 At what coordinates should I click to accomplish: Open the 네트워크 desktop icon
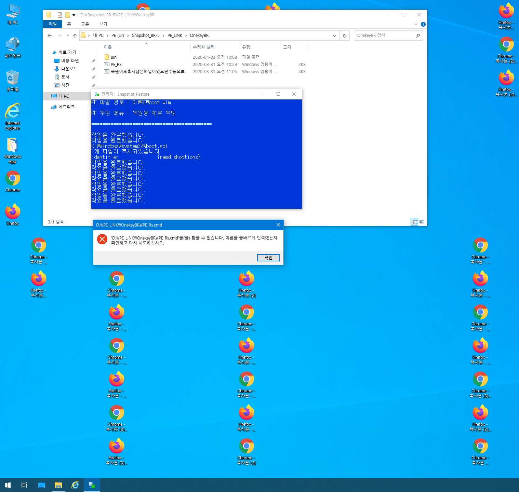click(13, 47)
